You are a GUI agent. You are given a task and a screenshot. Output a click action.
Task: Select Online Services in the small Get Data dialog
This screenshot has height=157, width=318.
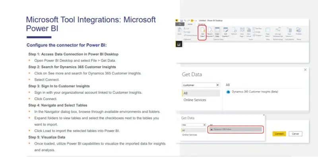point(190,135)
